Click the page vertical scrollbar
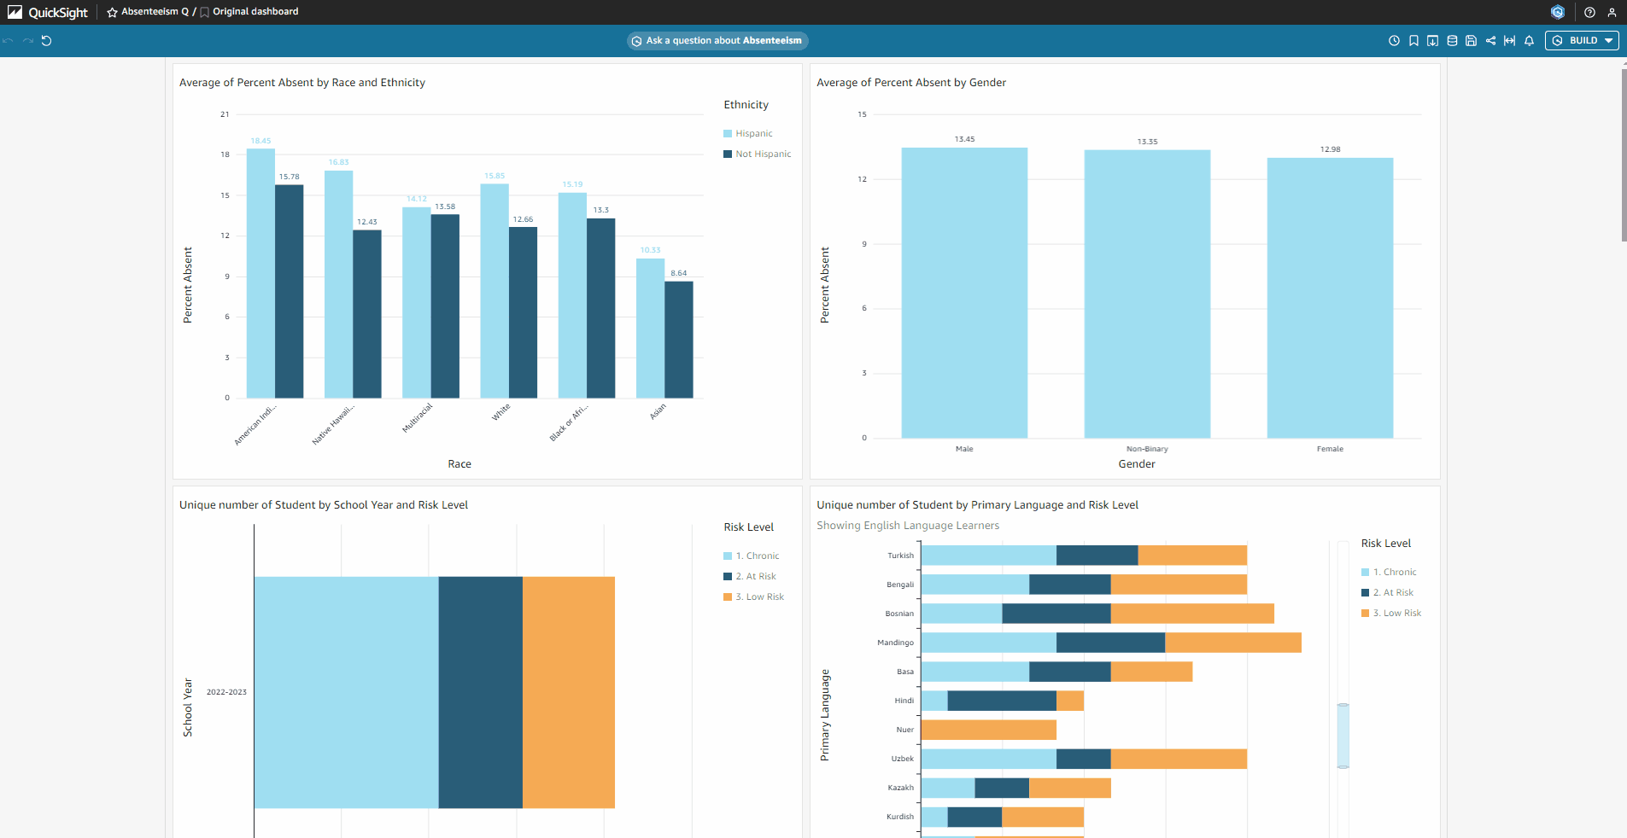1627x838 pixels. (1624, 155)
